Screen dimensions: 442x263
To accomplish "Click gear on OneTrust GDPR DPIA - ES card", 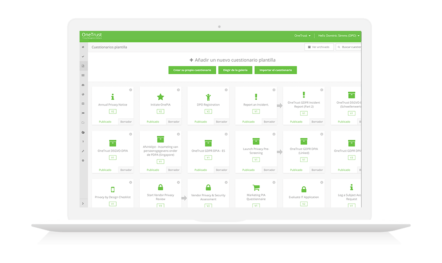I will [x=226, y=134].
